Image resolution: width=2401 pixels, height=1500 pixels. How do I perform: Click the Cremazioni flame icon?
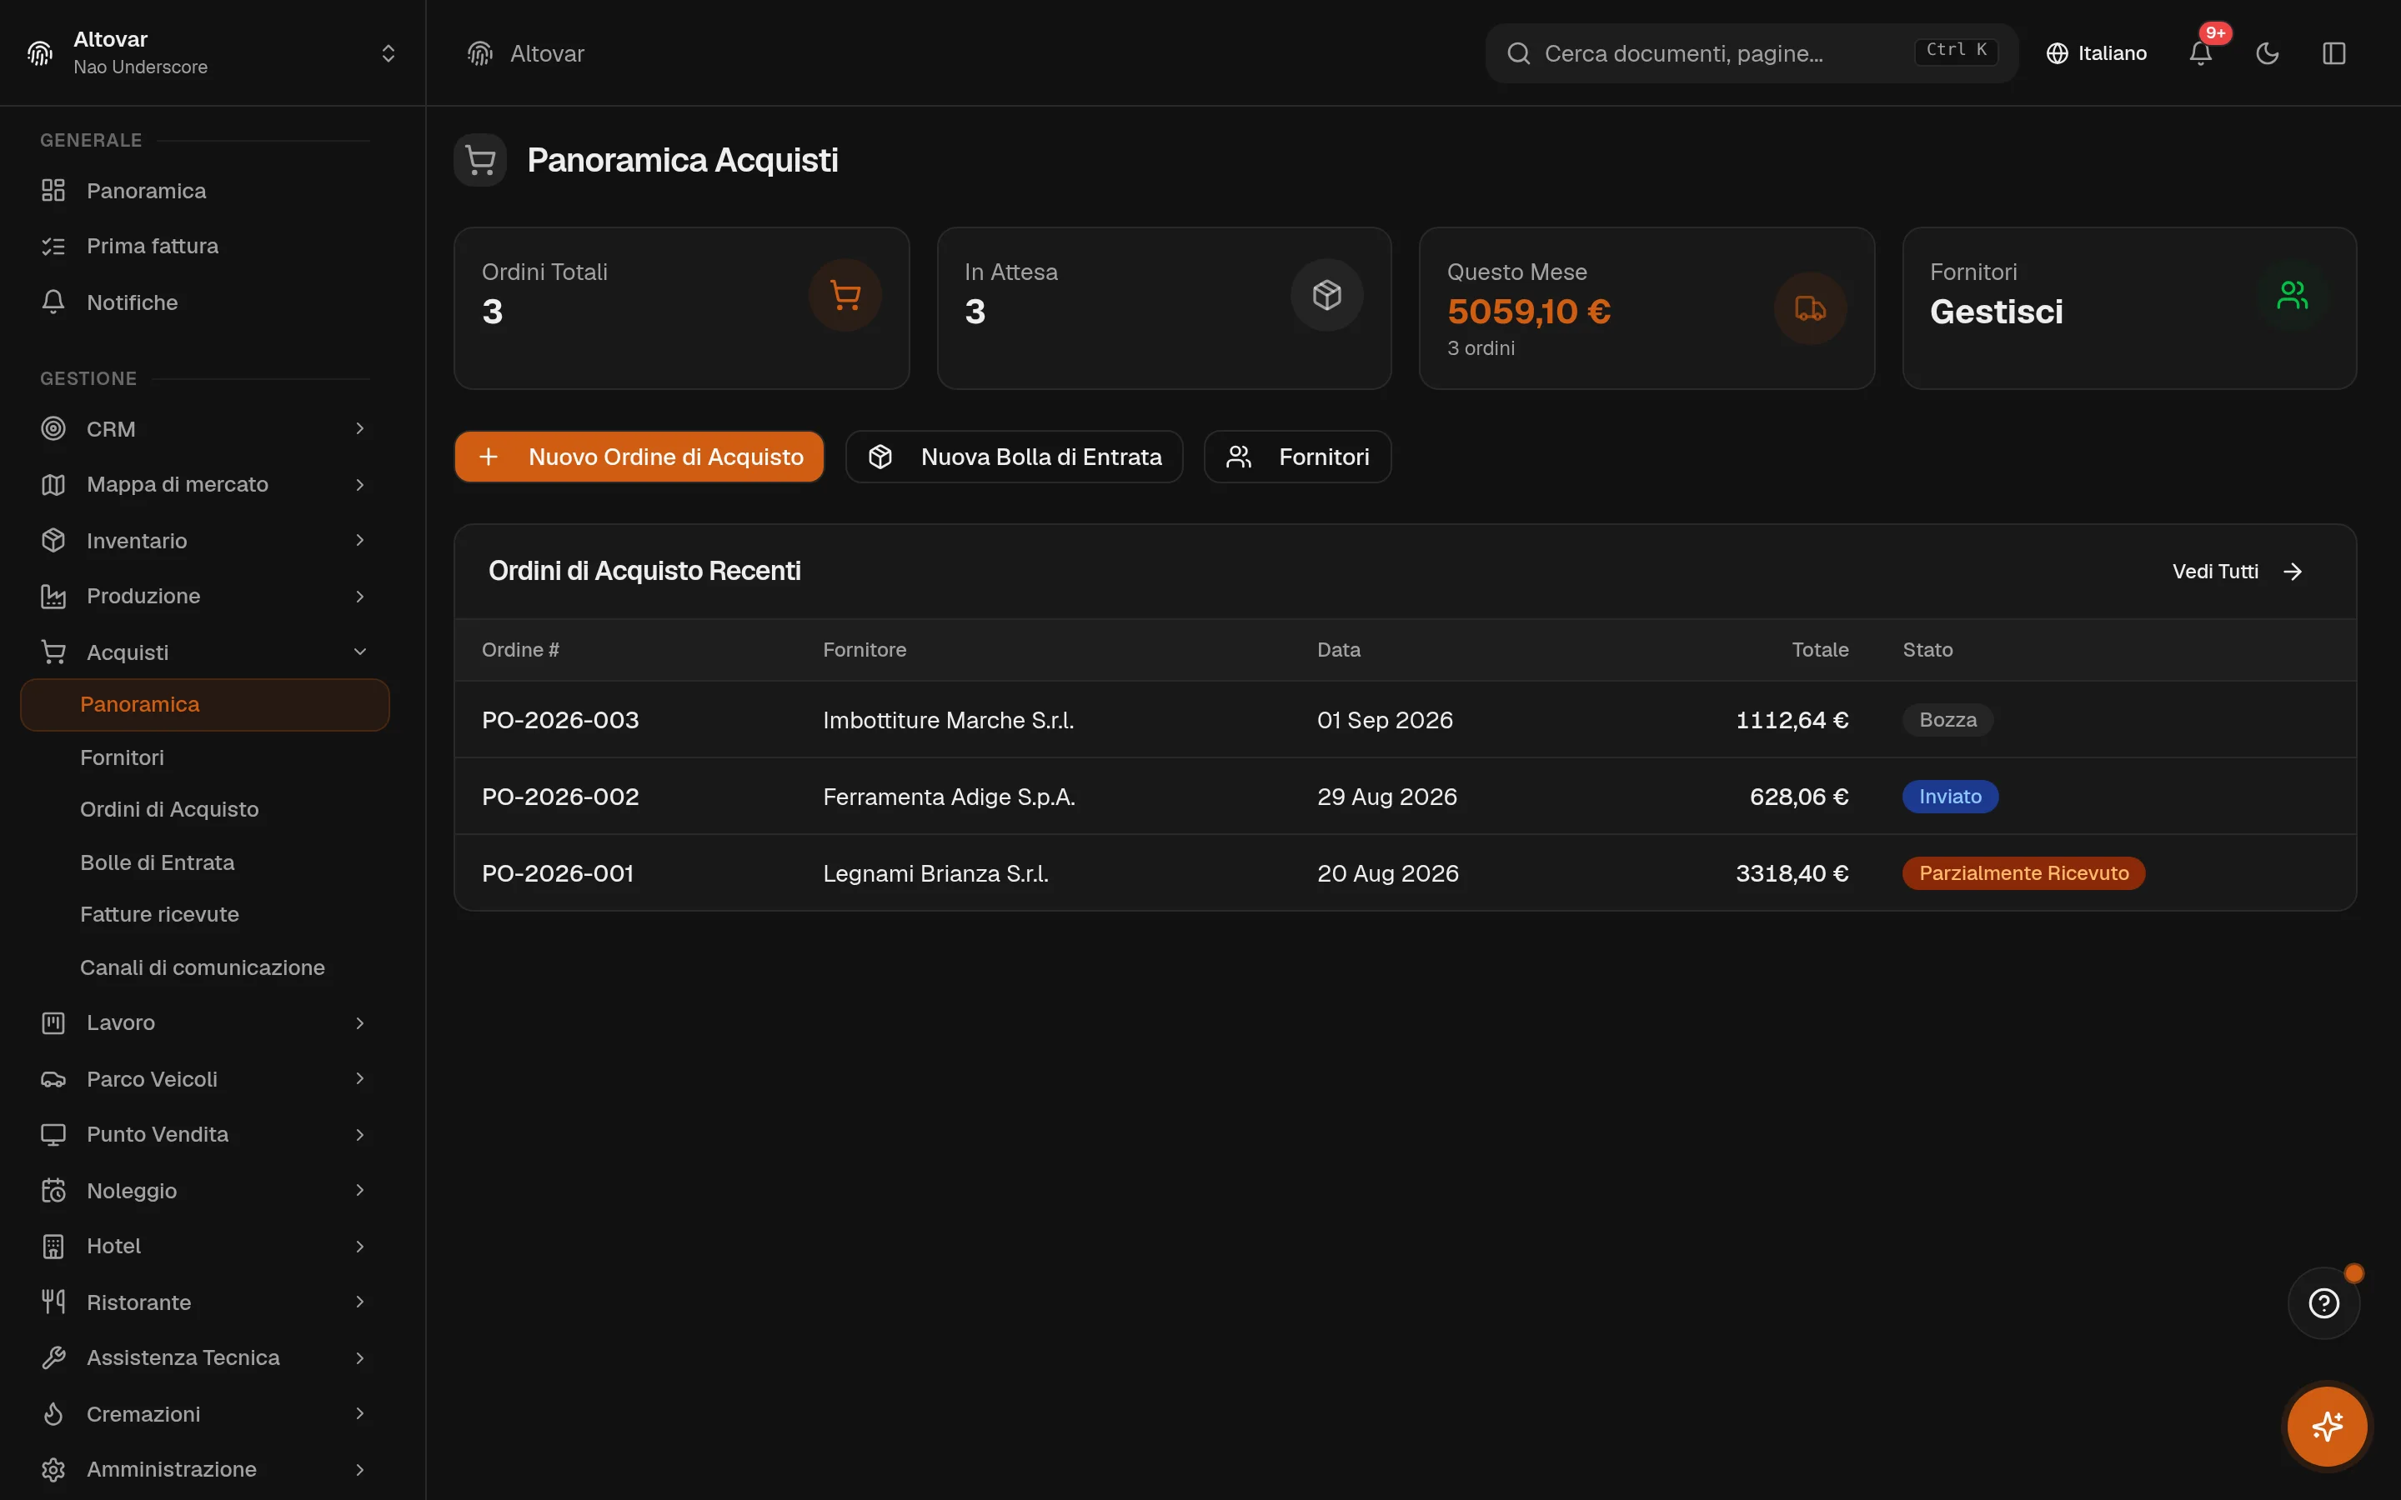53,1413
